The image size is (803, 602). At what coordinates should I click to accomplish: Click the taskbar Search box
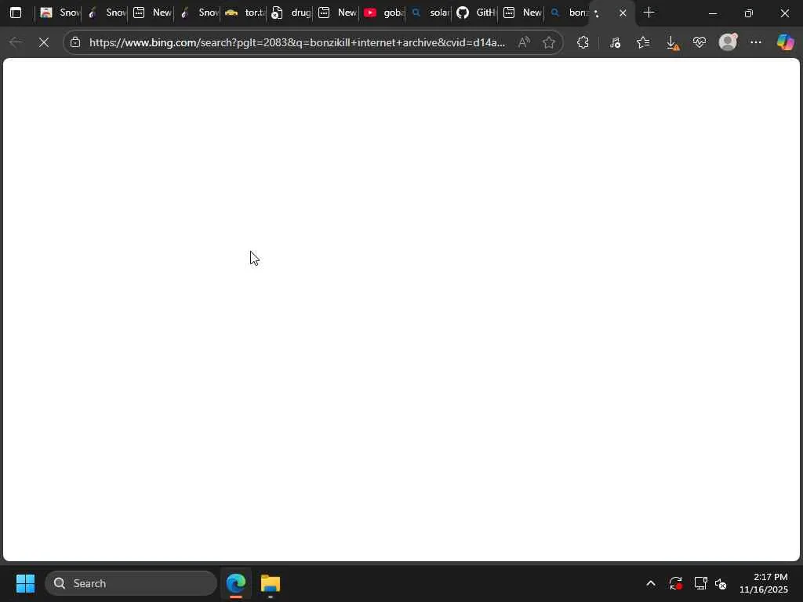131,583
